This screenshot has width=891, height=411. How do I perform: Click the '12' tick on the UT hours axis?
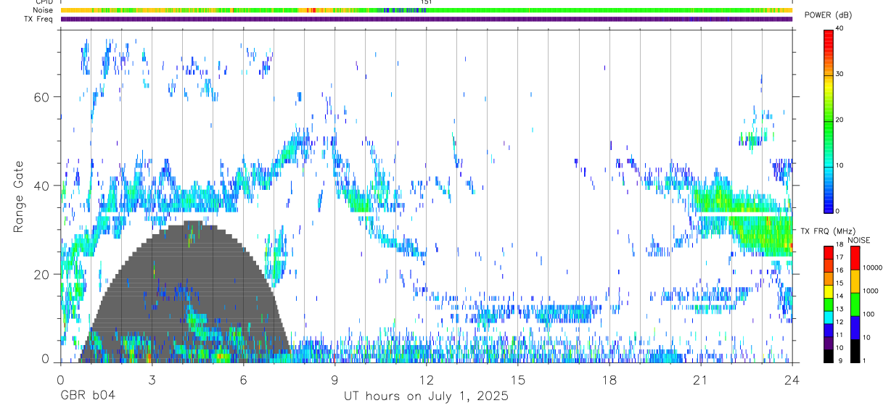pos(426,379)
